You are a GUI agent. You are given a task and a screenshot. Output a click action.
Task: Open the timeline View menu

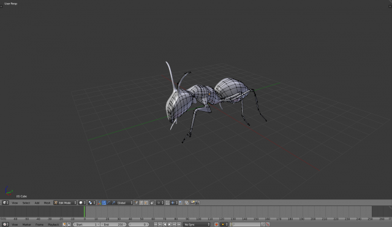click(x=15, y=225)
